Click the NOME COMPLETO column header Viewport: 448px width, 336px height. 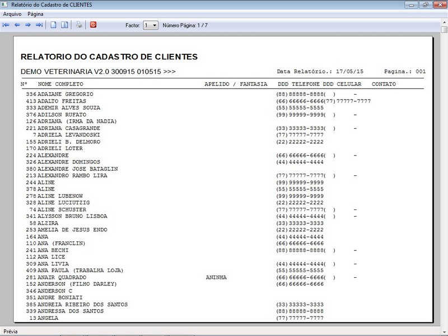(60, 84)
